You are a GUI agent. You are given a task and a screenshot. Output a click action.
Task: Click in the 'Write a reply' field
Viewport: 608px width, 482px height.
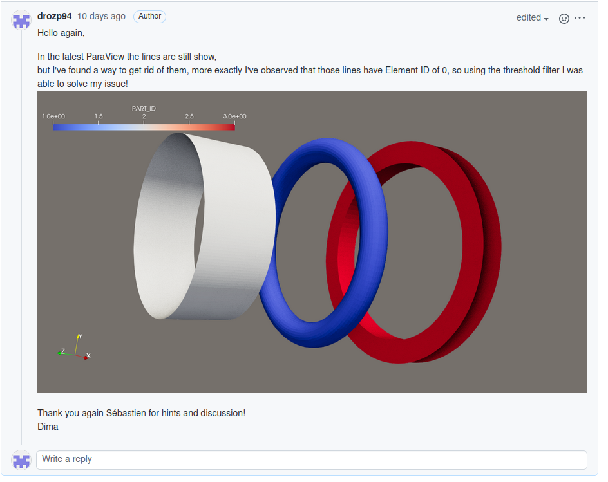click(311, 459)
